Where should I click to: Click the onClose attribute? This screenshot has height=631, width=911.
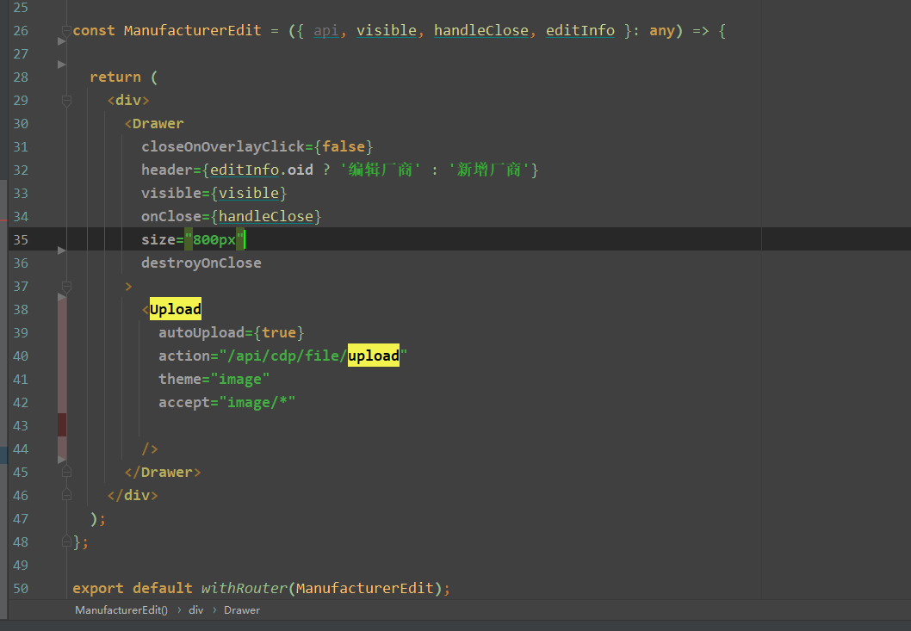coord(171,216)
